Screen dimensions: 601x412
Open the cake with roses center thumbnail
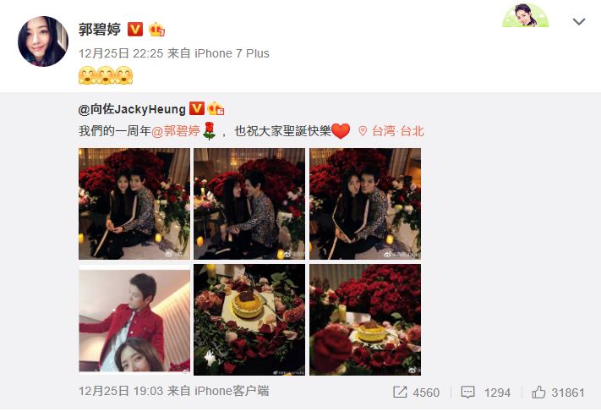click(x=249, y=320)
